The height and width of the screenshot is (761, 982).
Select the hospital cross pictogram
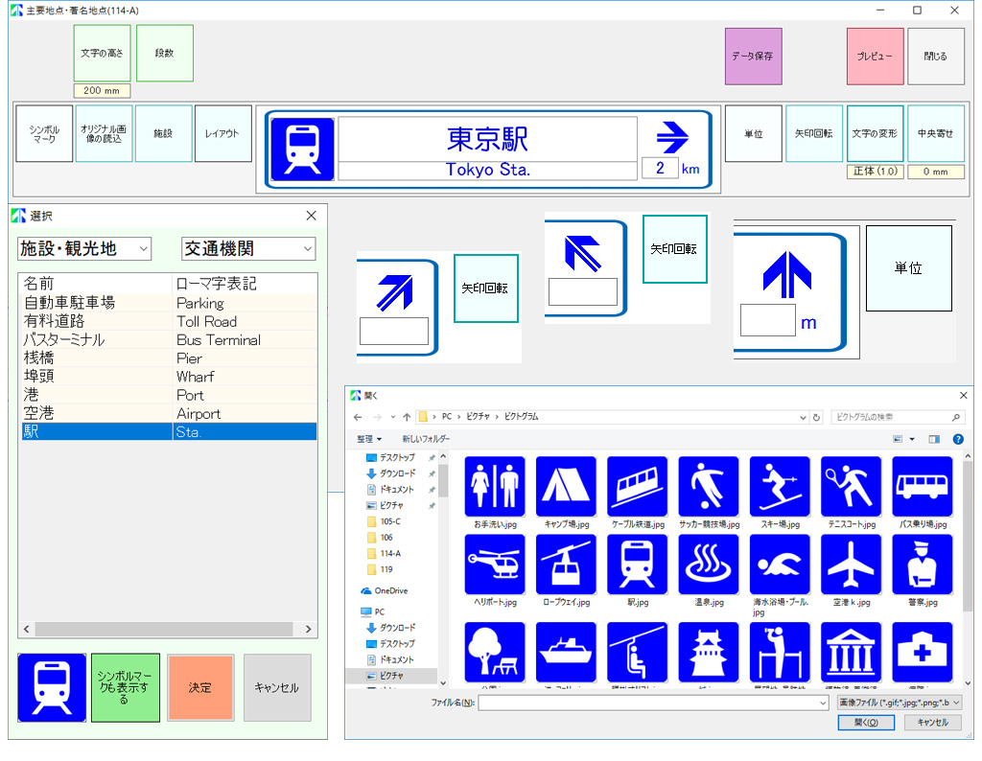(x=923, y=652)
